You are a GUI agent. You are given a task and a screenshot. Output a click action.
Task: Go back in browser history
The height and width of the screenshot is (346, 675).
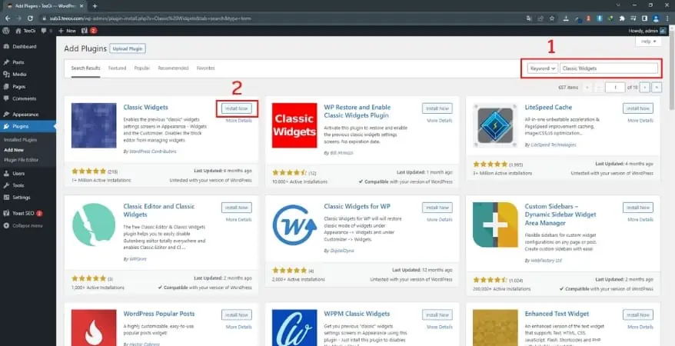pos(8,18)
